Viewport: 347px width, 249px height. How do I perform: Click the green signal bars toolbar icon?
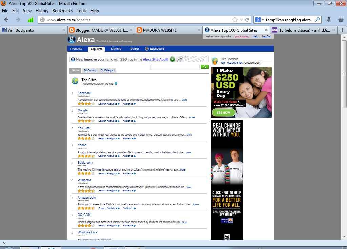point(30,20)
